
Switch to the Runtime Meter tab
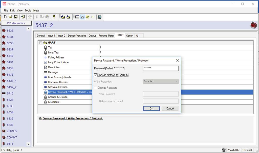tap(106, 36)
